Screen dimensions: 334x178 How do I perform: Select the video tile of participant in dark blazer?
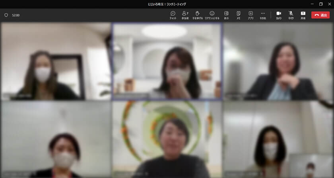tap(278, 61)
